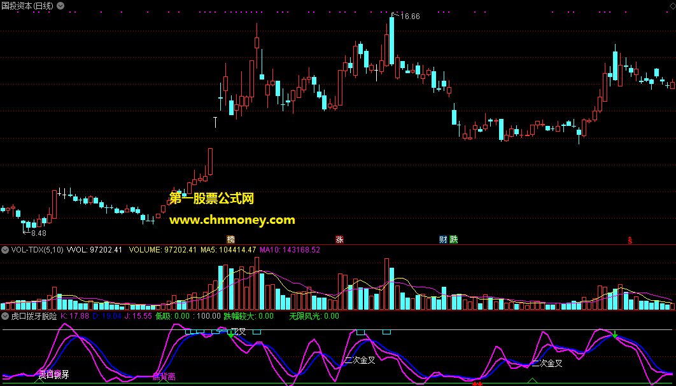Image resolution: width=676 pixels, height=386 pixels.
Task: Click the MA5: 104414.47 value
Action: (229, 250)
